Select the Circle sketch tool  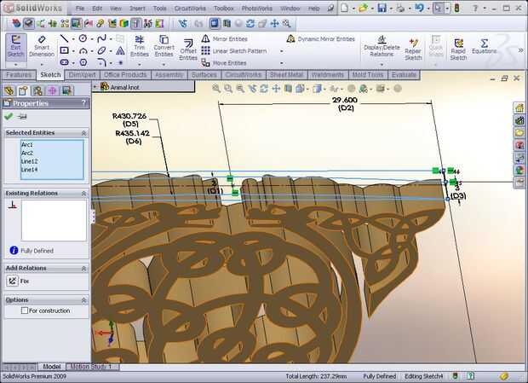point(83,38)
